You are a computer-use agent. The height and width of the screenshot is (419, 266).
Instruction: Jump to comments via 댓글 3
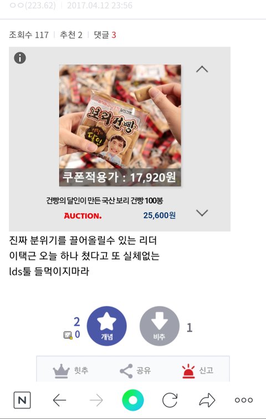pos(105,35)
